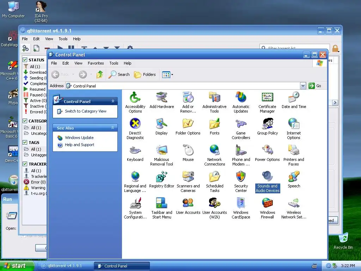Open Game Controllers icon

(x=241, y=129)
